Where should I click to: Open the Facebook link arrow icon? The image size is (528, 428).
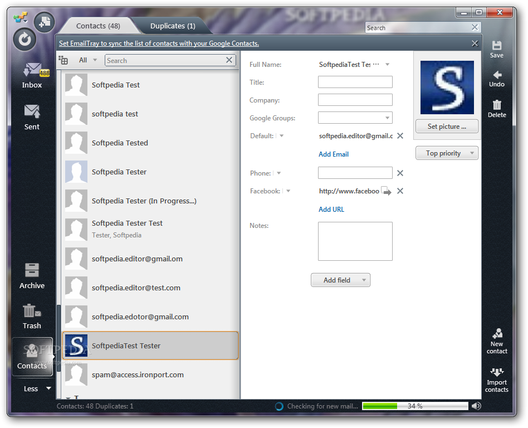pyautogui.click(x=386, y=191)
